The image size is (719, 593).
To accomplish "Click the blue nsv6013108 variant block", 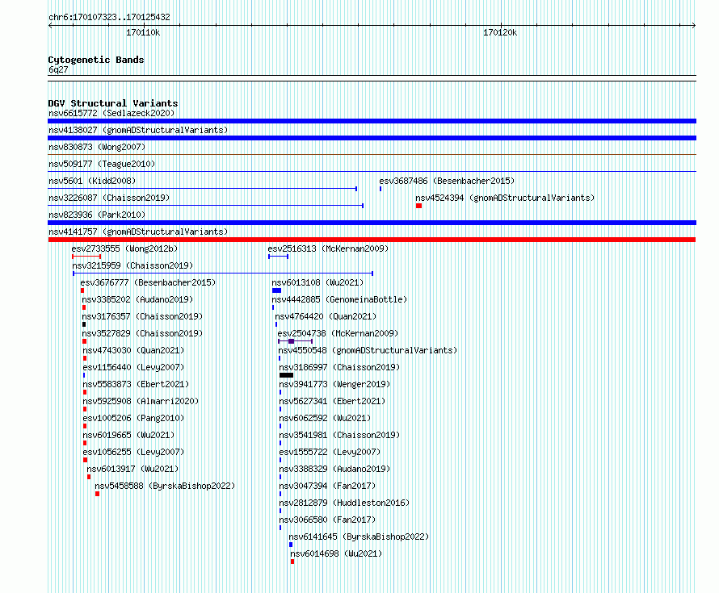I will click(276, 290).
